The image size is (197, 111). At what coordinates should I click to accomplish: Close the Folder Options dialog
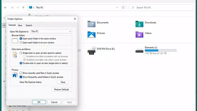tap(75, 19)
